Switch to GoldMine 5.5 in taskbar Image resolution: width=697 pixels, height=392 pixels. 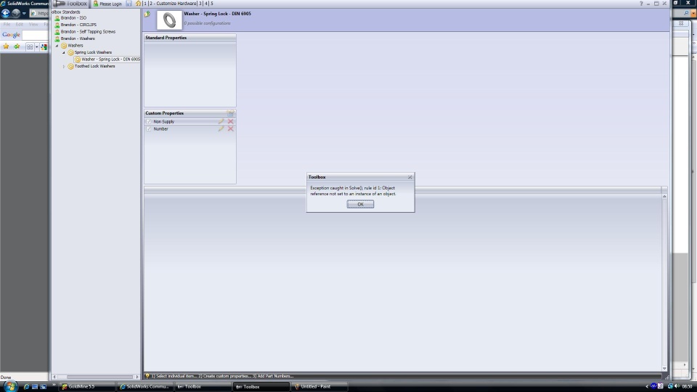86,387
